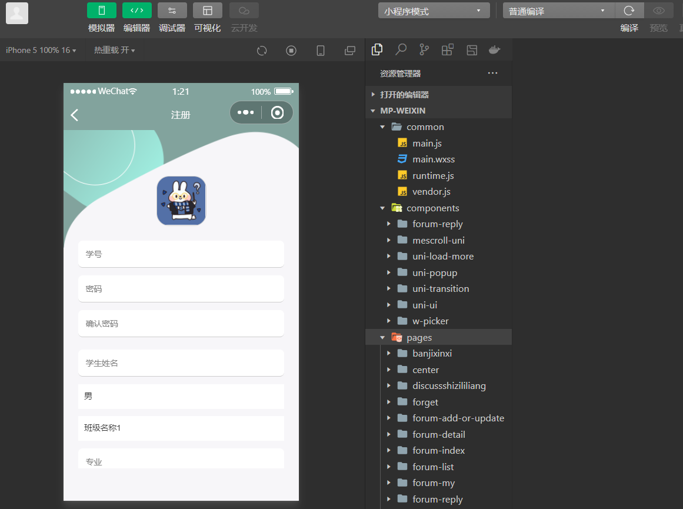Collapse the common folder

coord(439,127)
